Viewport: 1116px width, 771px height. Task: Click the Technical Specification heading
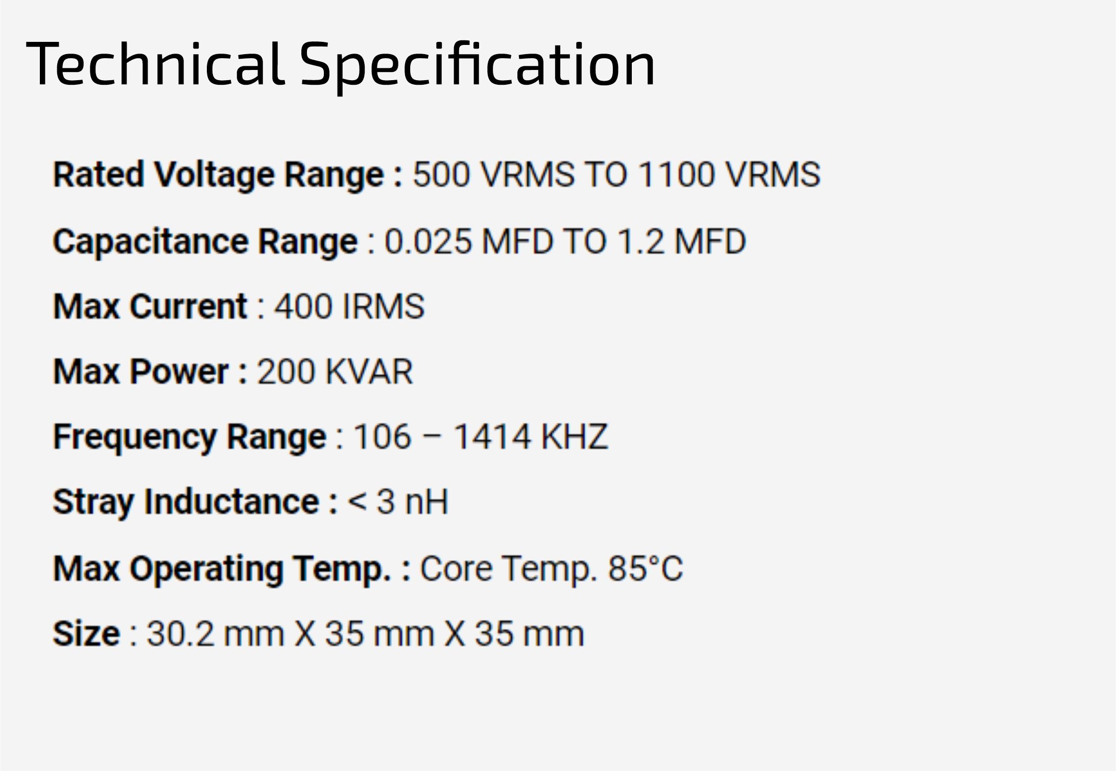341,65
